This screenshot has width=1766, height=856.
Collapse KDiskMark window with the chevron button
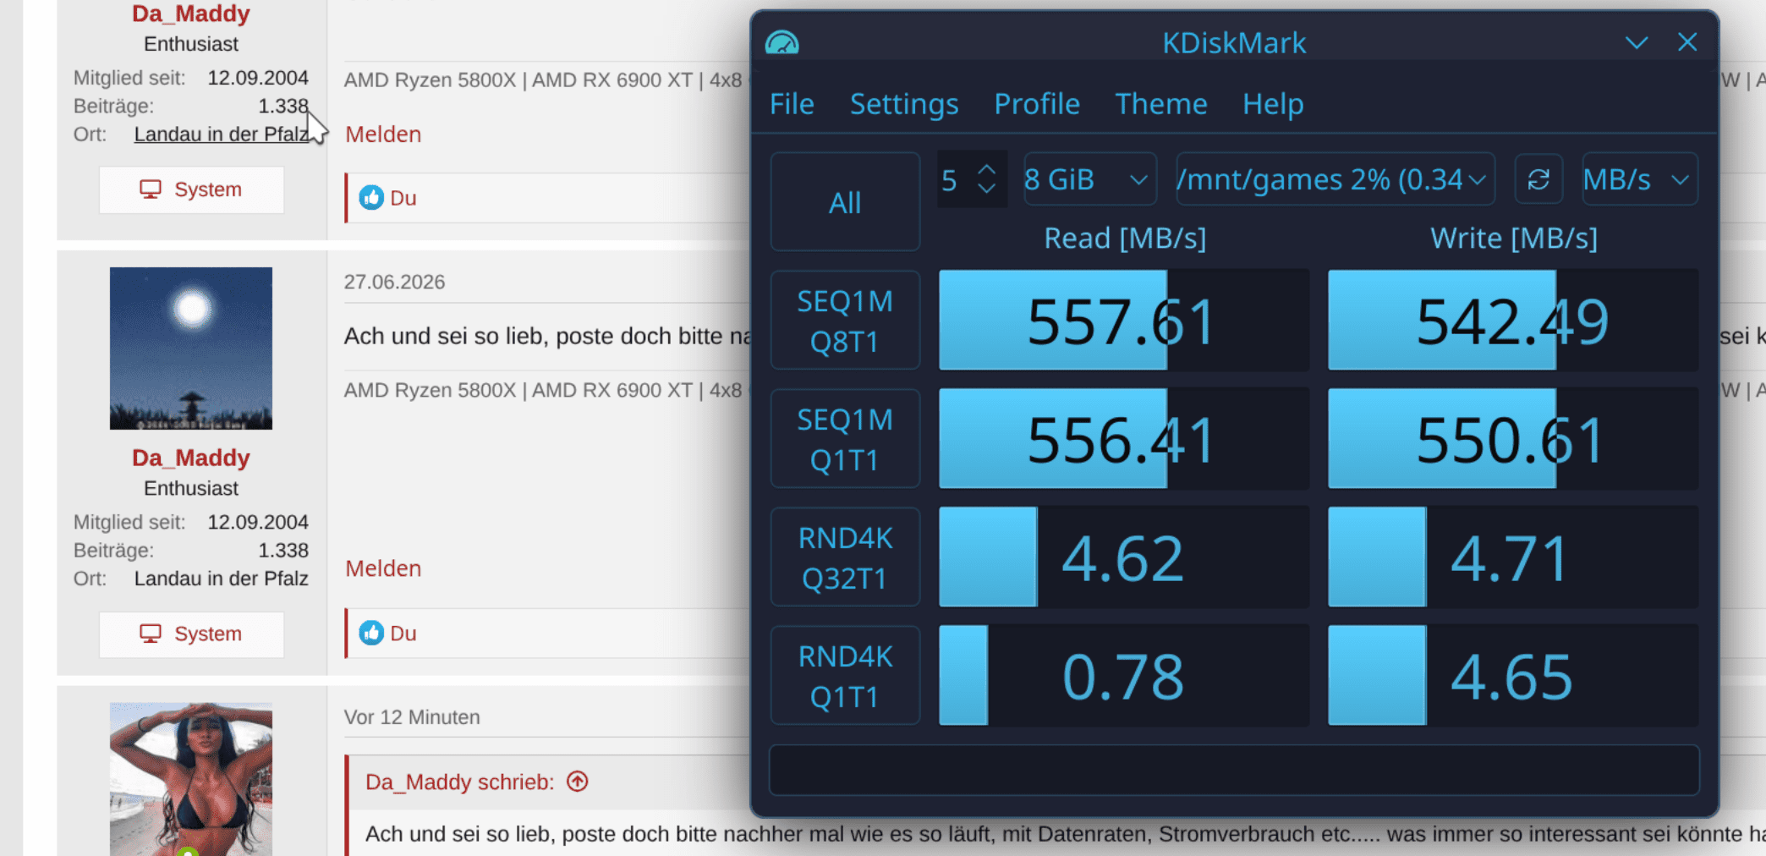pos(1637,42)
